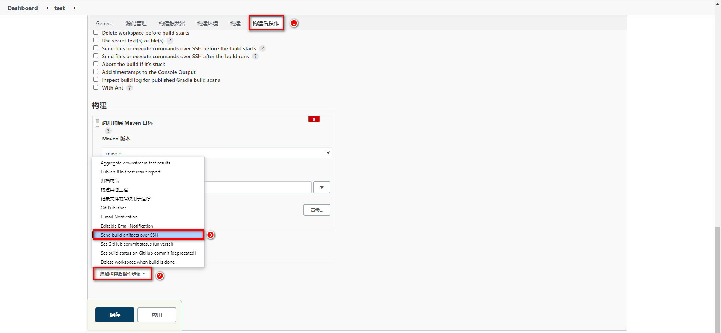This screenshot has height=333, width=721.
Task: Click help icon beside With Ant
Action: (130, 88)
